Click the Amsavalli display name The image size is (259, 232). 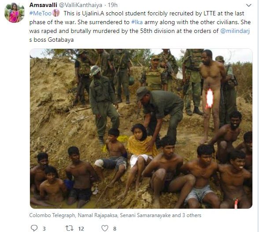point(43,5)
